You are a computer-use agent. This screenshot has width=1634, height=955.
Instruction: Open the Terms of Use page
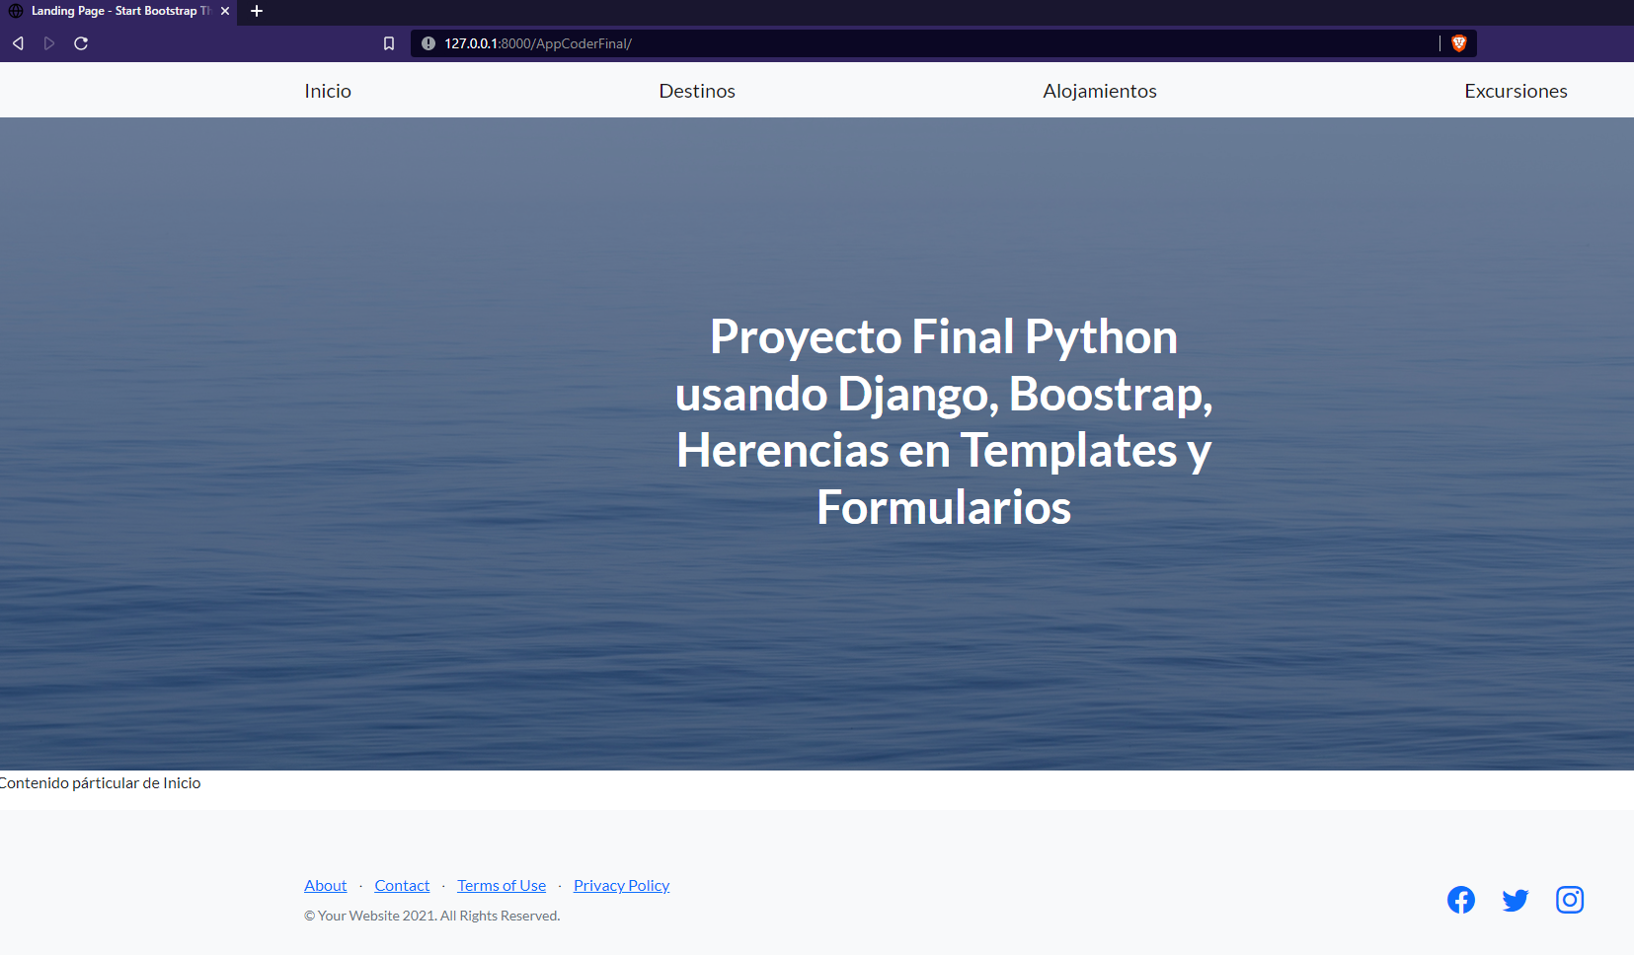tap(502, 885)
